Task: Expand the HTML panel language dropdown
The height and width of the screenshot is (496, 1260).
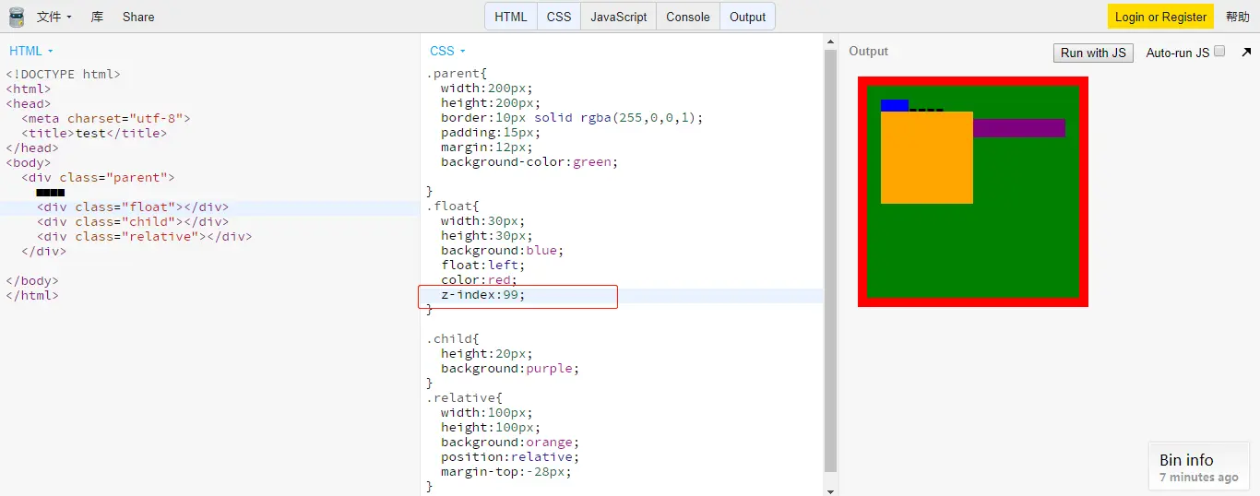Action: (x=31, y=51)
